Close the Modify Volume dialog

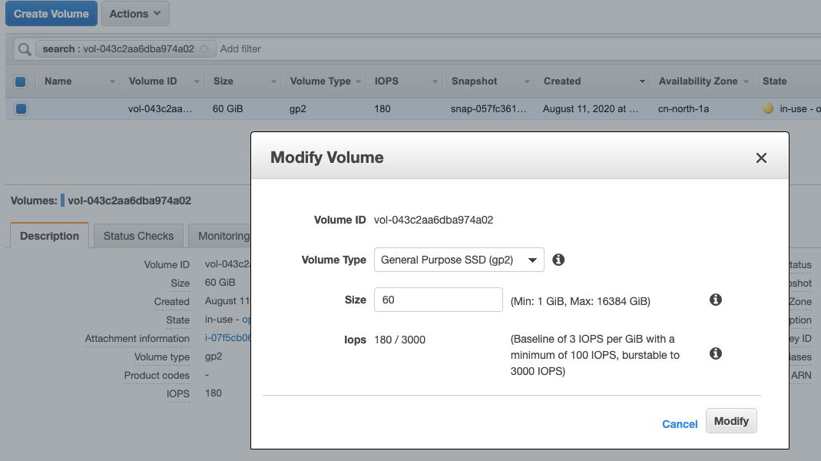761,158
